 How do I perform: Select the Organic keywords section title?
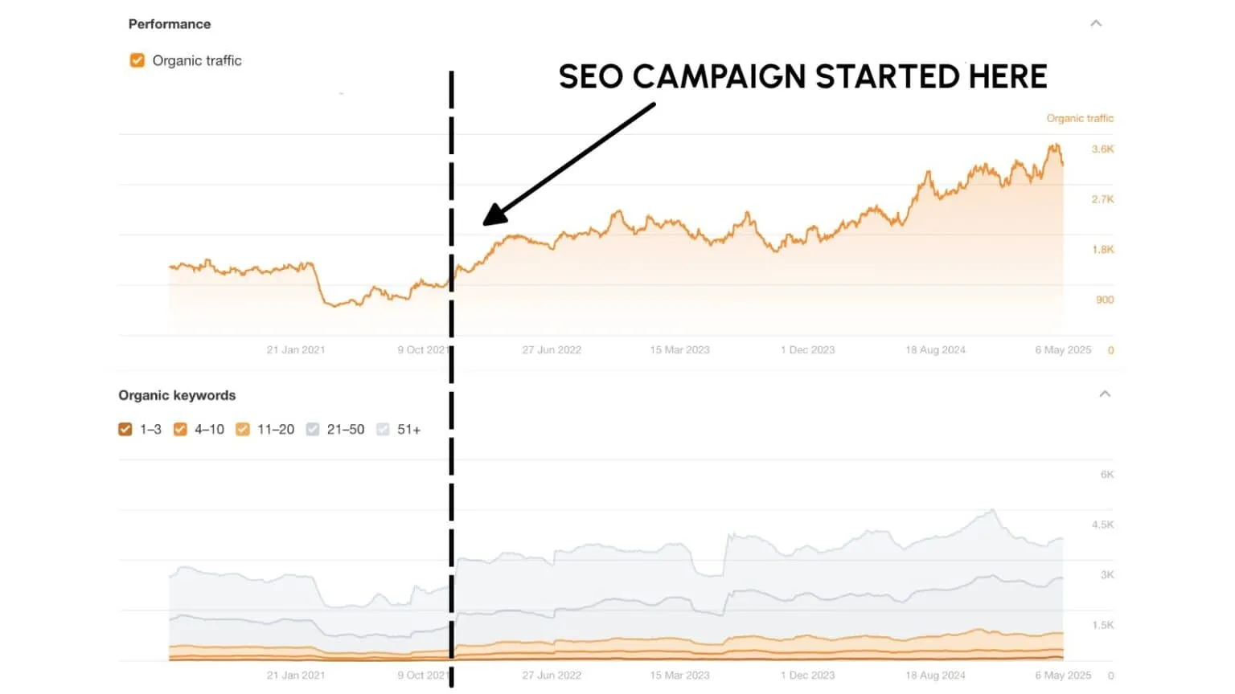(177, 394)
